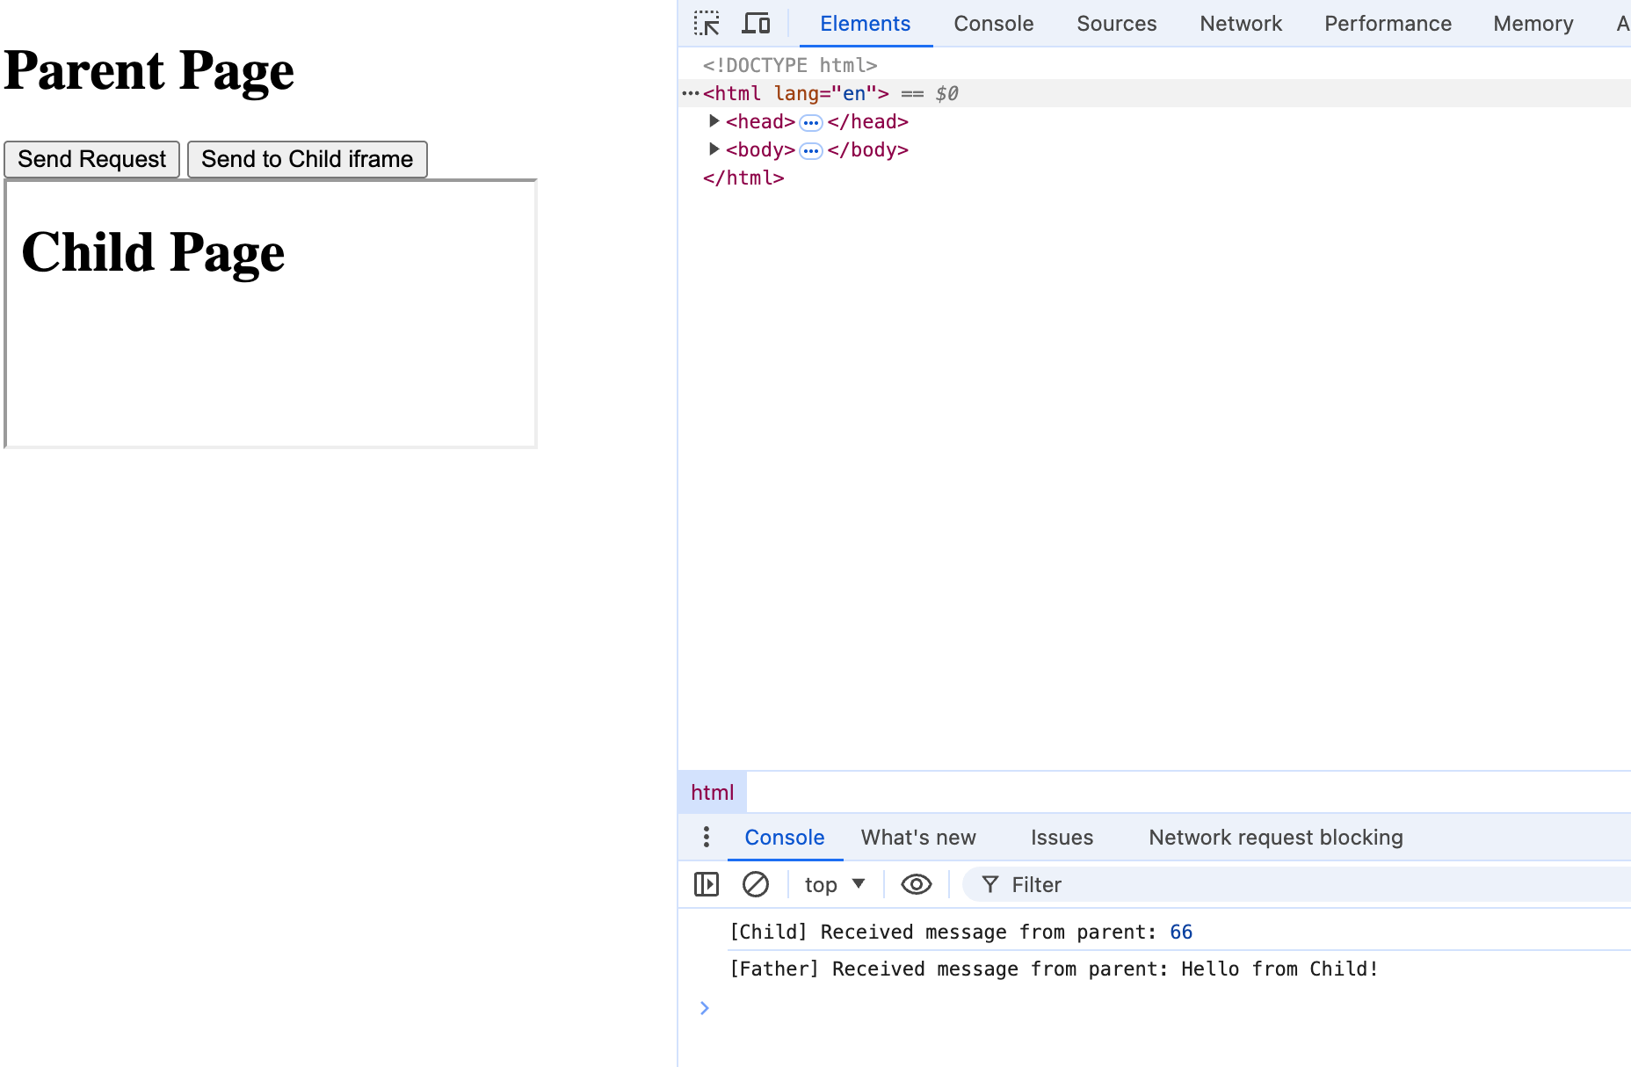This screenshot has height=1067, width=1631.
Task: Toggle the device toolbar icon
Action: 756,23
